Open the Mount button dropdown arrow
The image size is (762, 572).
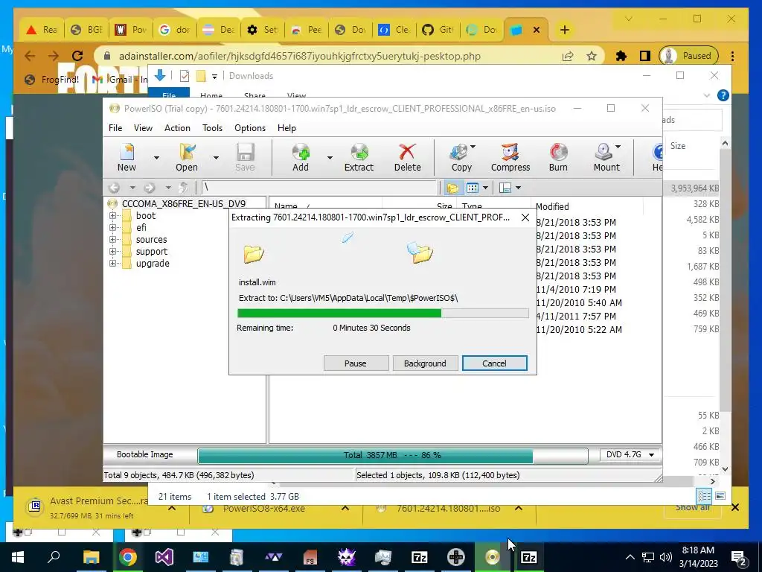pos(618,147)
